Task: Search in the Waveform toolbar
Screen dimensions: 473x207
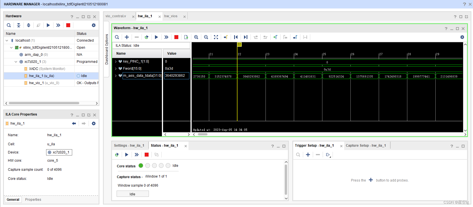Action: point(117,37)
